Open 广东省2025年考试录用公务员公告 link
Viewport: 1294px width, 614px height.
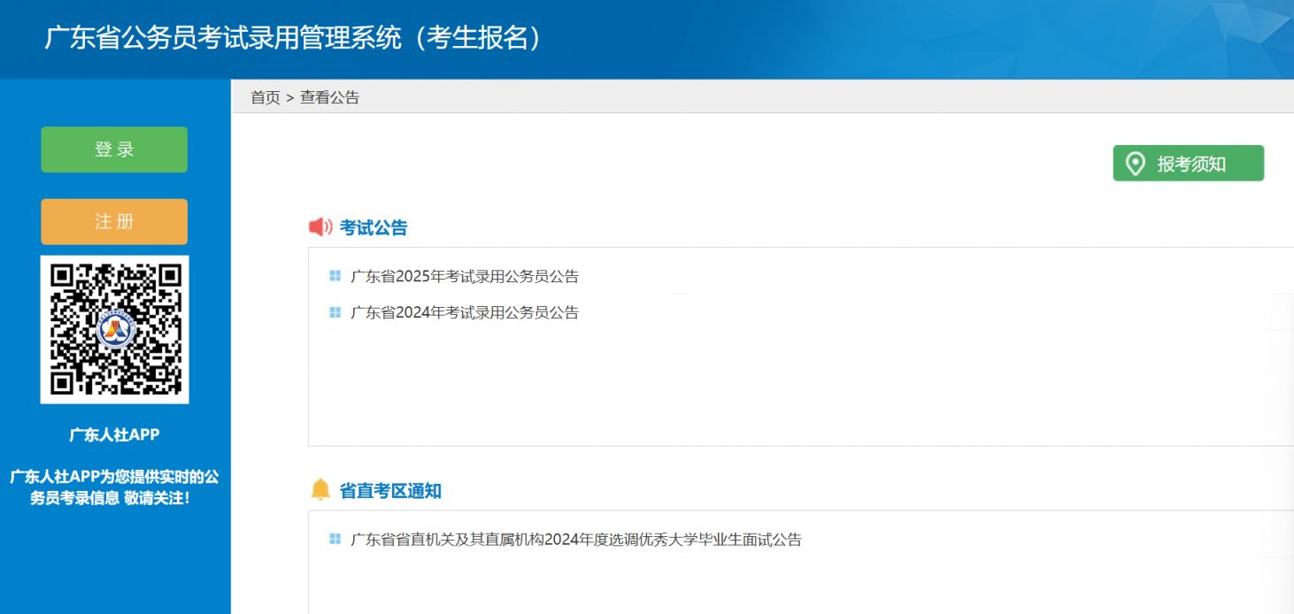tap(465, 276)
